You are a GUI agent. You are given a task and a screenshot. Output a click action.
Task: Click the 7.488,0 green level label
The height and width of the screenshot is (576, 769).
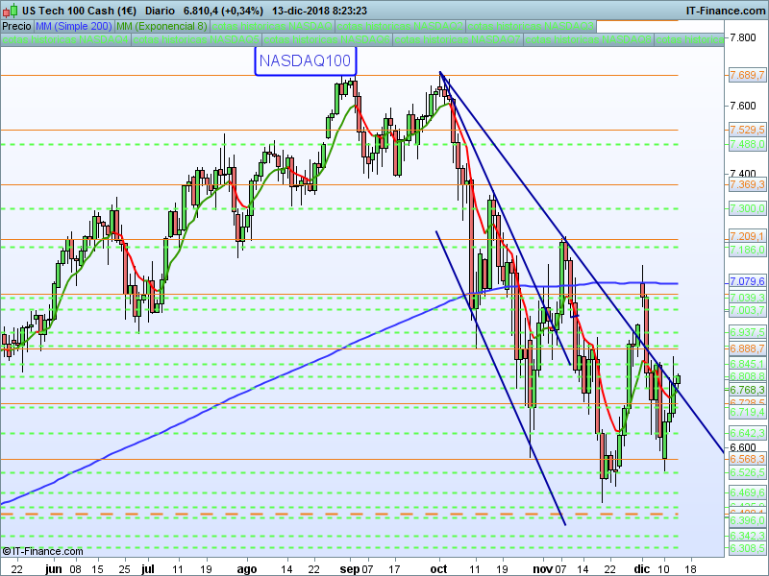click(x=747, y=144)
